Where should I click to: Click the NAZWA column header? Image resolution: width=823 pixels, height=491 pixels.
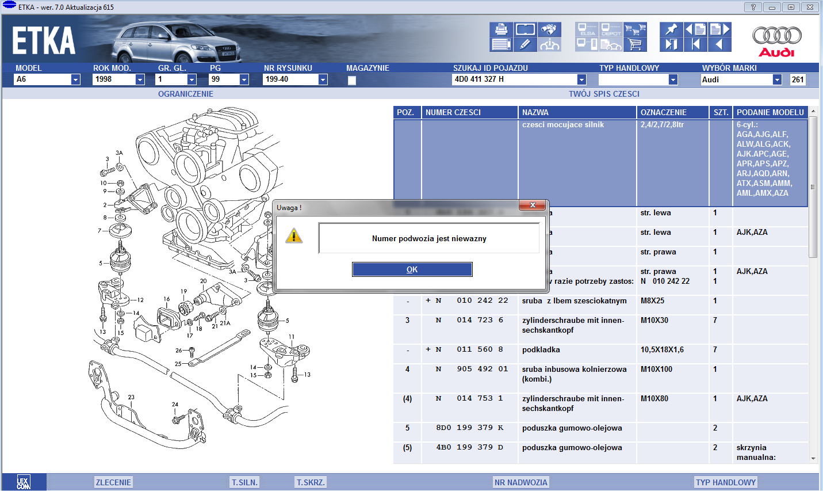pos(577,112)
